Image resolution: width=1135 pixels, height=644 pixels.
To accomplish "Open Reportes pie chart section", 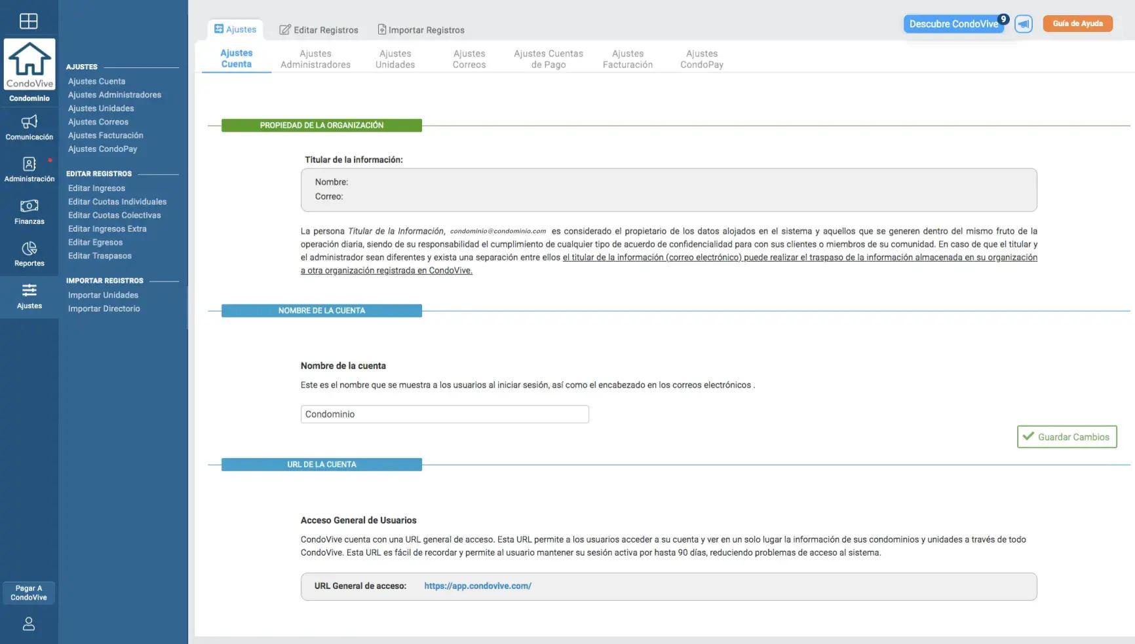I will pos(29,254).
